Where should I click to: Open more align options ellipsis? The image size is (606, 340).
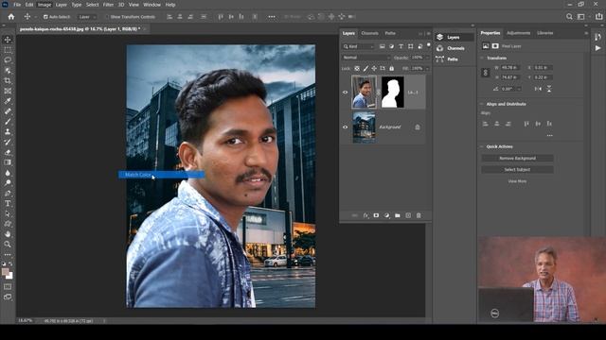click(x=549, y=136)
